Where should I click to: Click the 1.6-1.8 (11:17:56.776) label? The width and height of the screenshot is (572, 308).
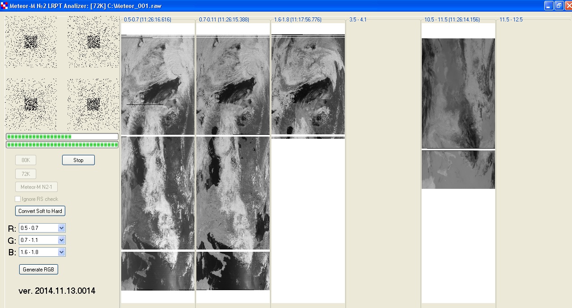pyautogui.click(x=298, y=20)
